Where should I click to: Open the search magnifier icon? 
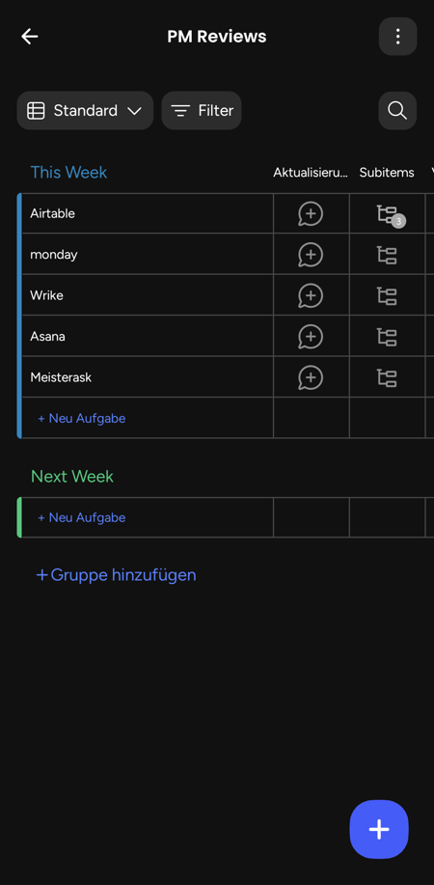point(397,111)
